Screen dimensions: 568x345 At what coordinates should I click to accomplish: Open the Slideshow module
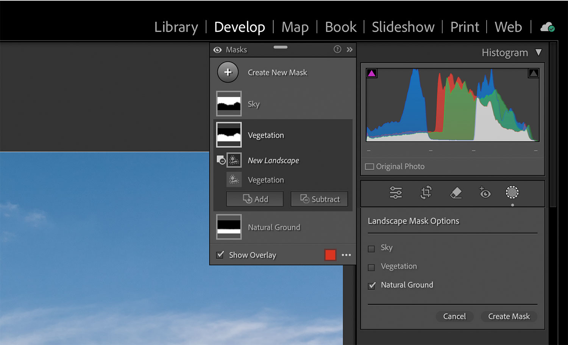click(x=403, y=27)
